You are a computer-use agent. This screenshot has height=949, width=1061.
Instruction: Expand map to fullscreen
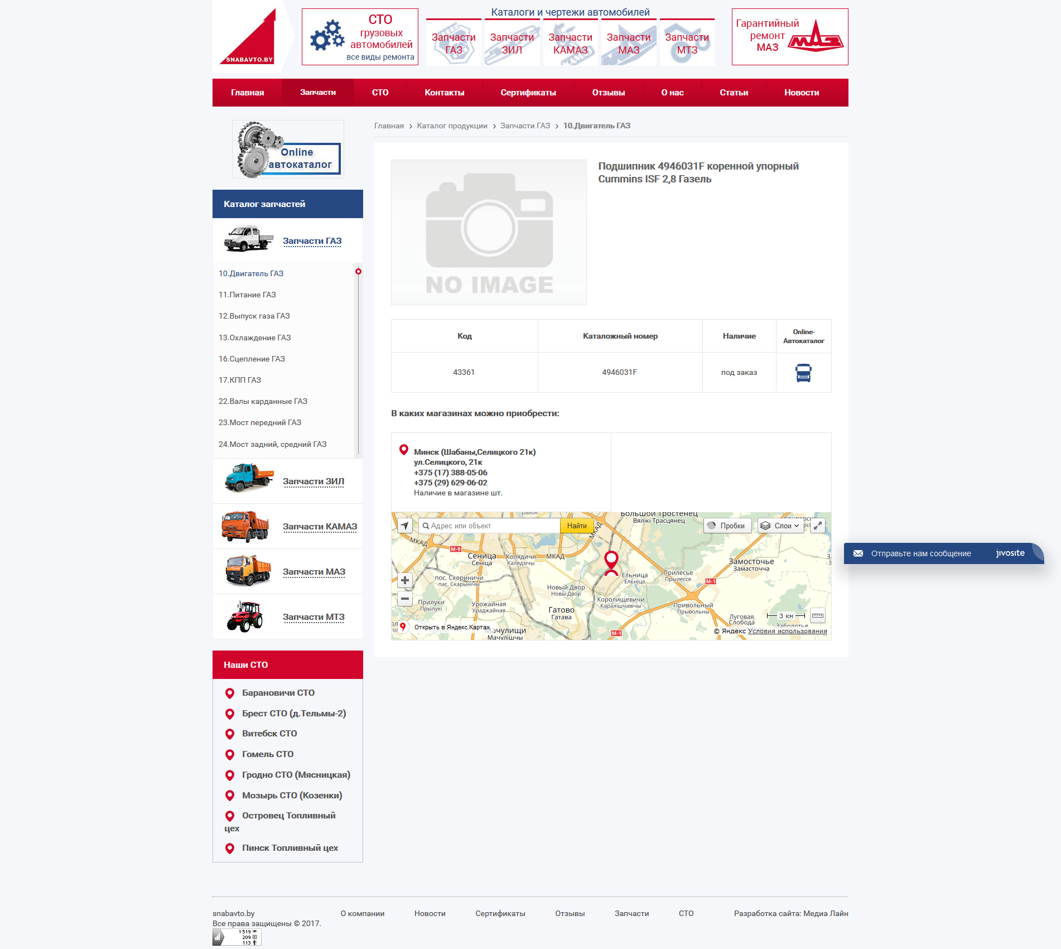pyautogui.click(x=817, y=526)
